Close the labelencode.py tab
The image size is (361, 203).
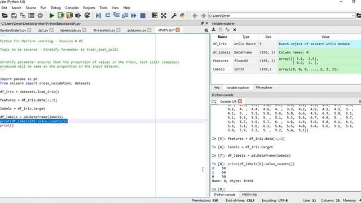point(85,30)
